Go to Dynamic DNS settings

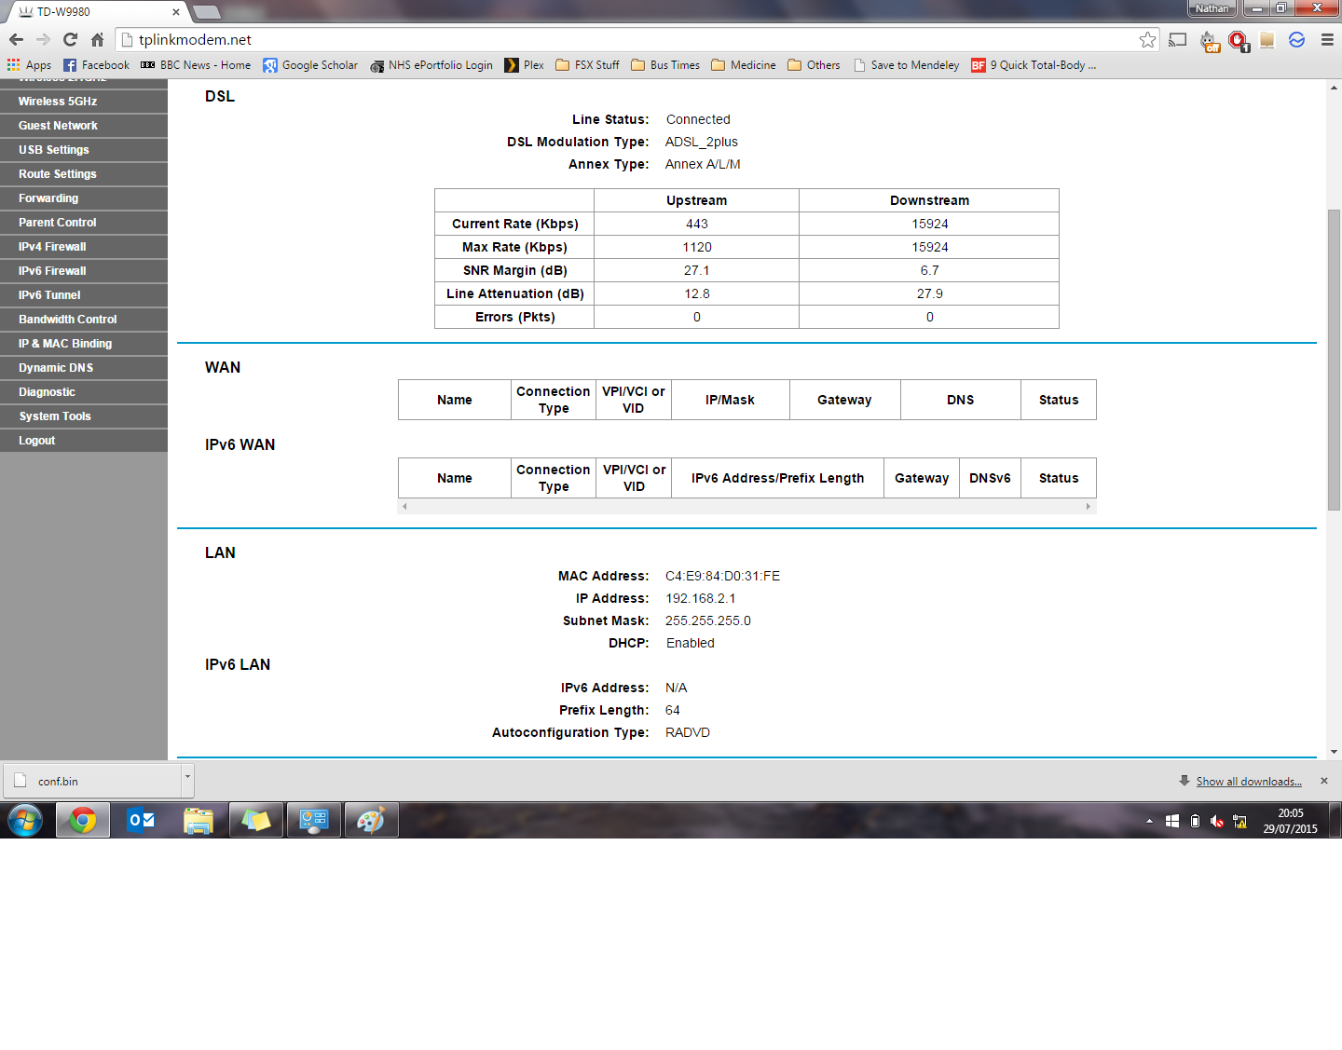click(56, 368)
